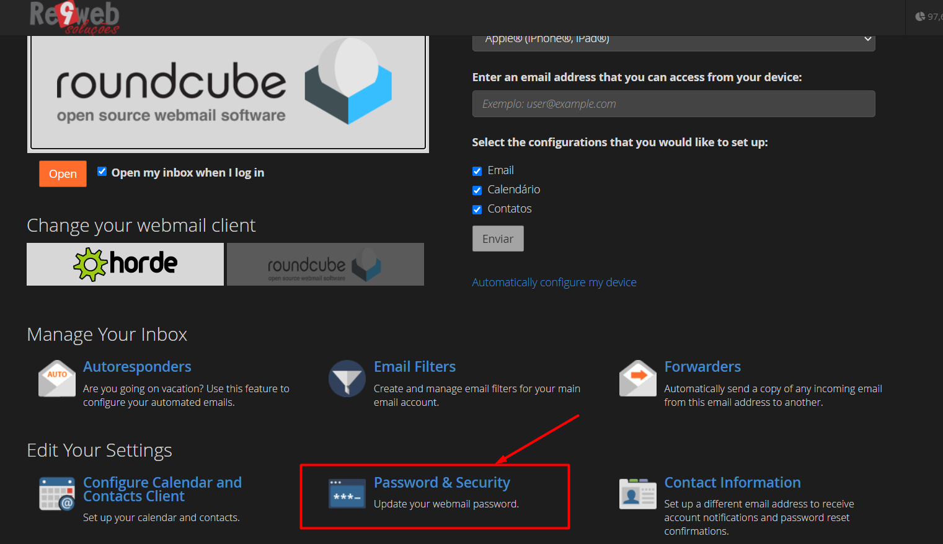Uncheck the Contatos checkbox
943x544 pixels.
pyautogui.click(x=477, y=209)
